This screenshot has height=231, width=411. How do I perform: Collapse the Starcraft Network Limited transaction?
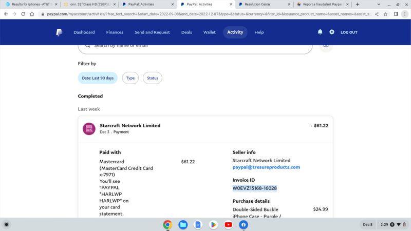(x=206, y=129)
